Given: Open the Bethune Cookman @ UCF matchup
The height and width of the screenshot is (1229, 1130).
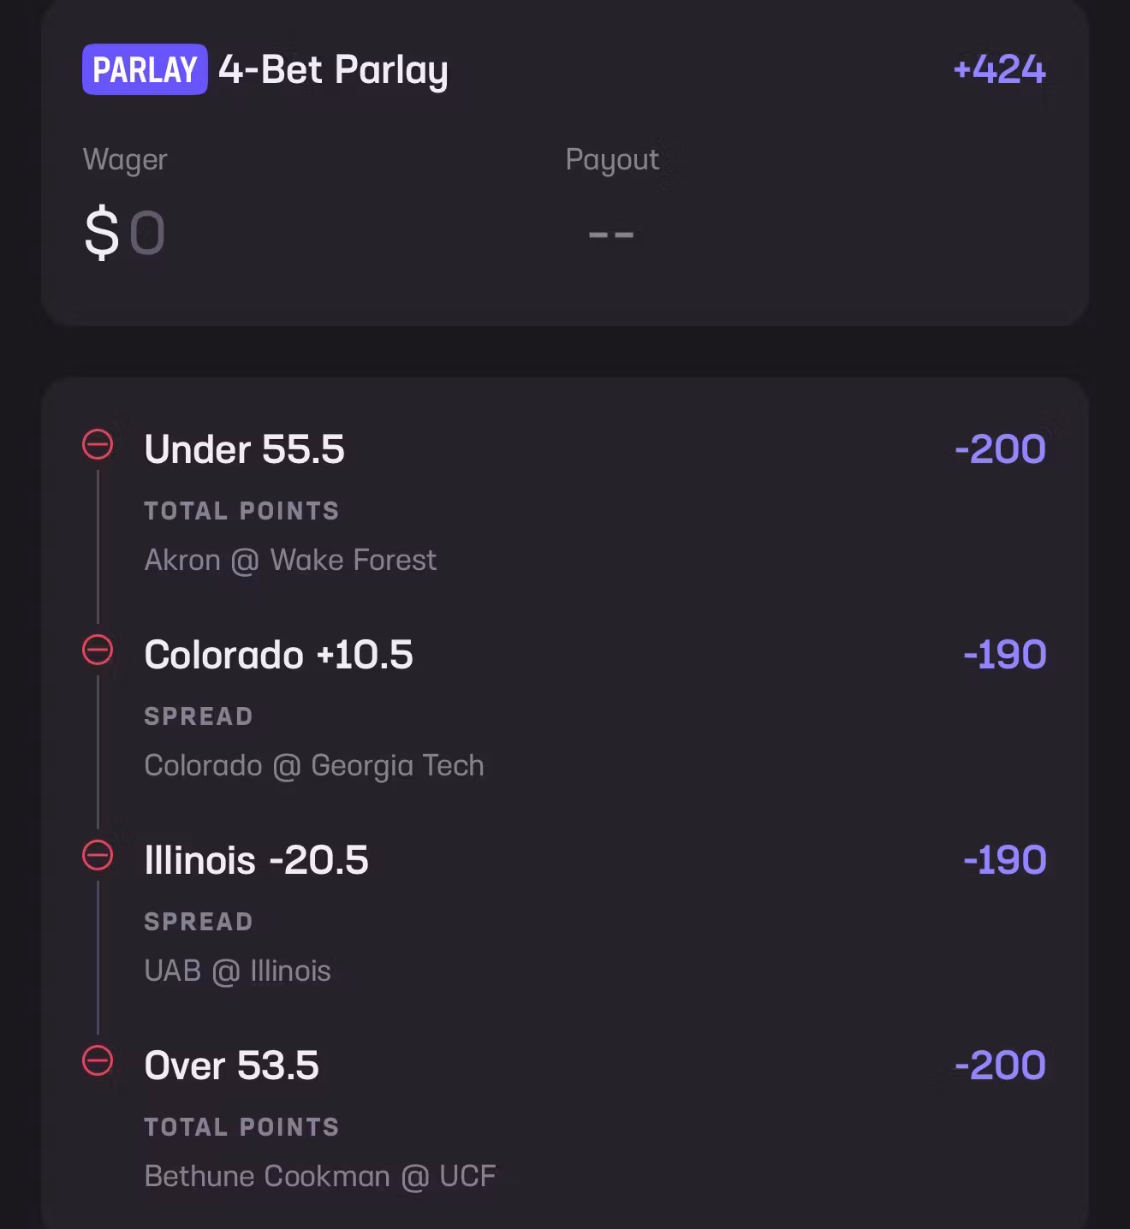Looking at the screenshot, I should [x=320, y=1177].
